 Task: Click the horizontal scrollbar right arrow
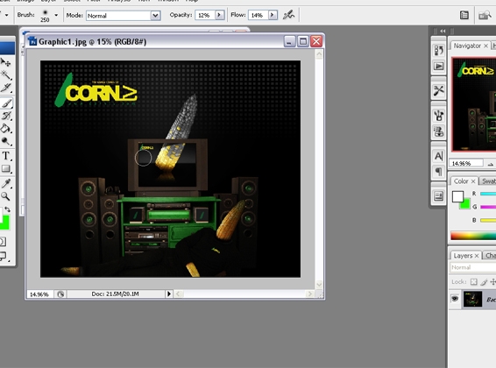(309, 294)
